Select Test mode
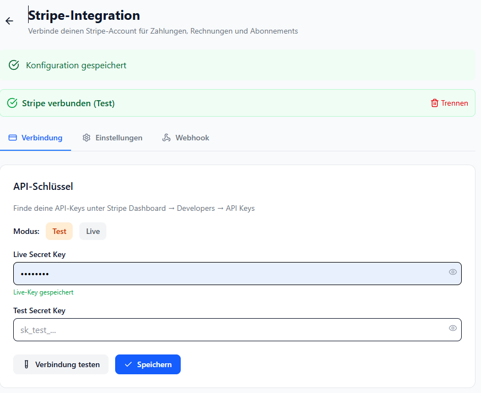 coord(59,231)
